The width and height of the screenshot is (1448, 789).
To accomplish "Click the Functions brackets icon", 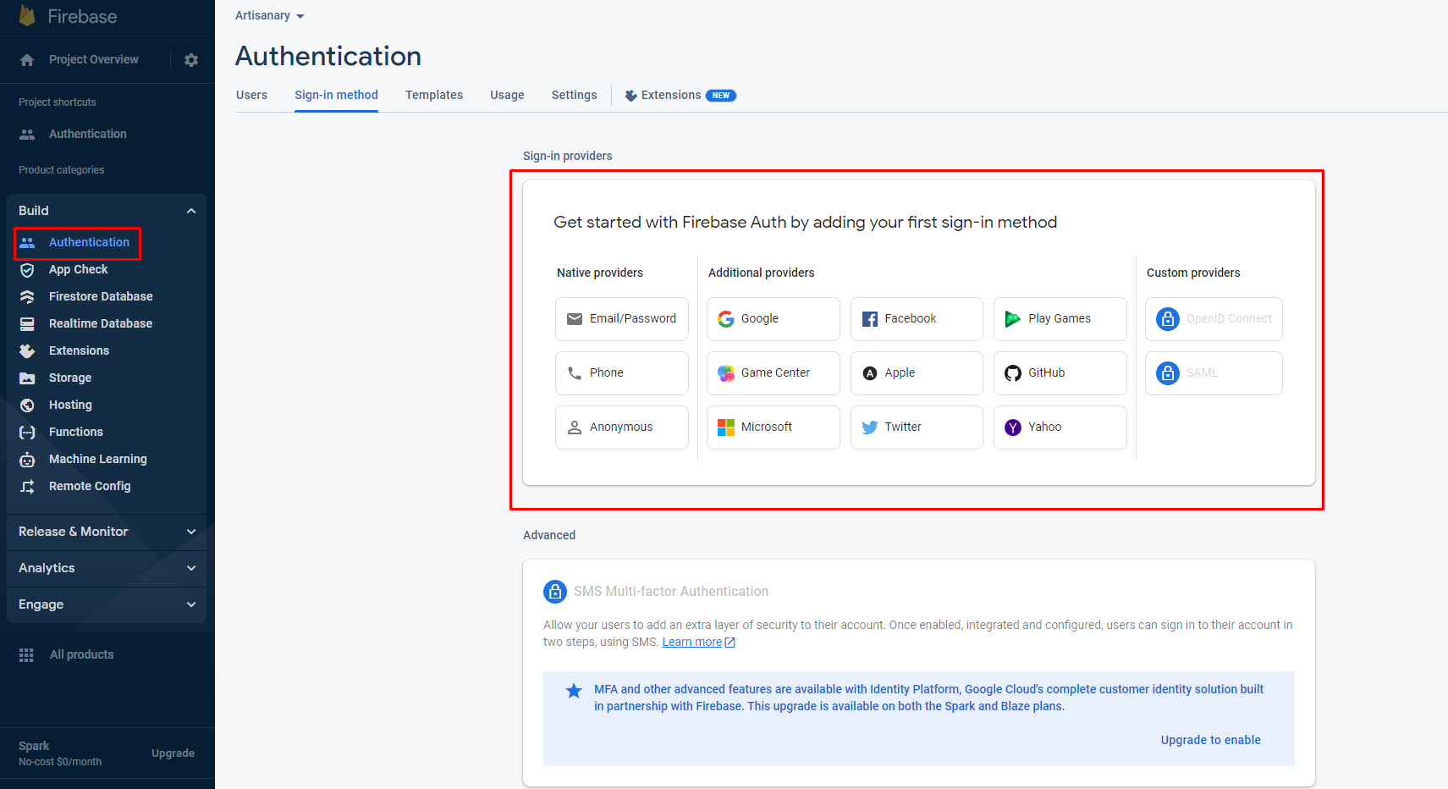I will pyautogui.click(x=27, y=433).
